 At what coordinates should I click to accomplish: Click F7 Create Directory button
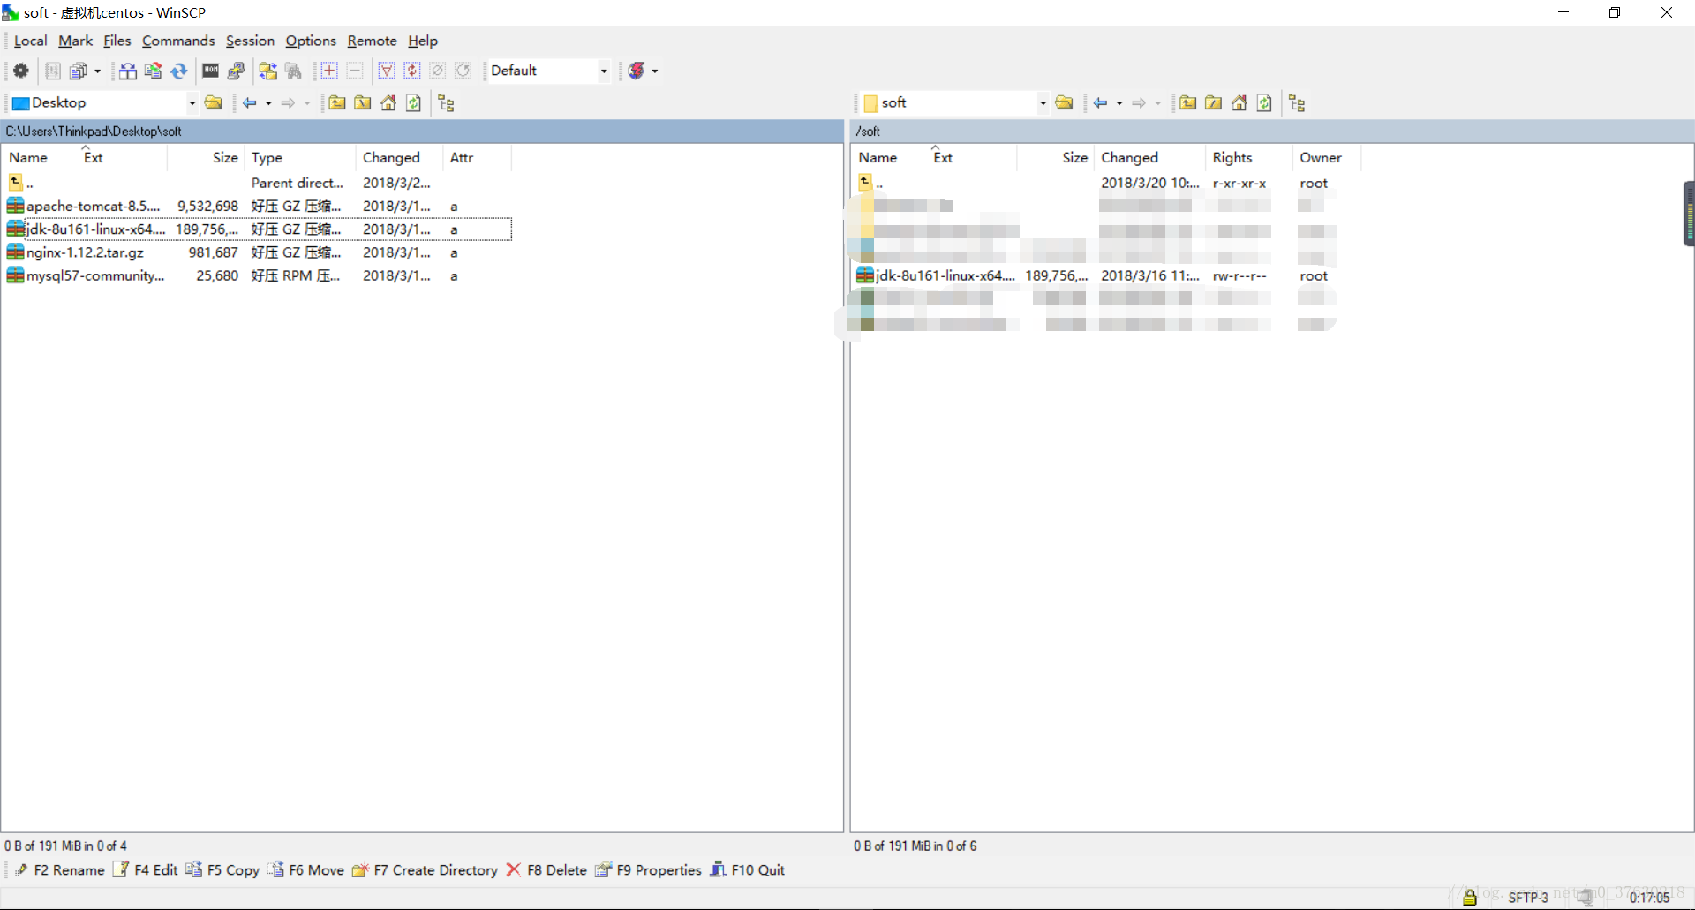pyautogui.click(x=425, y=870)
